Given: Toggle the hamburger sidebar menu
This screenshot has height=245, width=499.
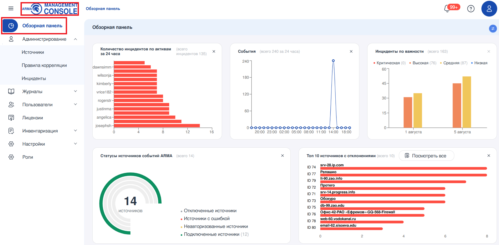Looking at the screenshot, I should click(11, 9).
